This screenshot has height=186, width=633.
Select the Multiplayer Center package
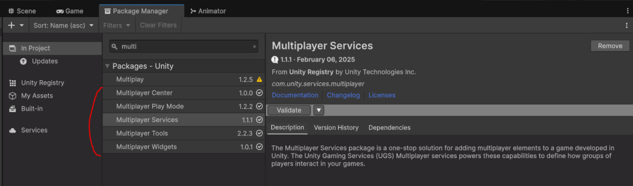coord(184,93)
